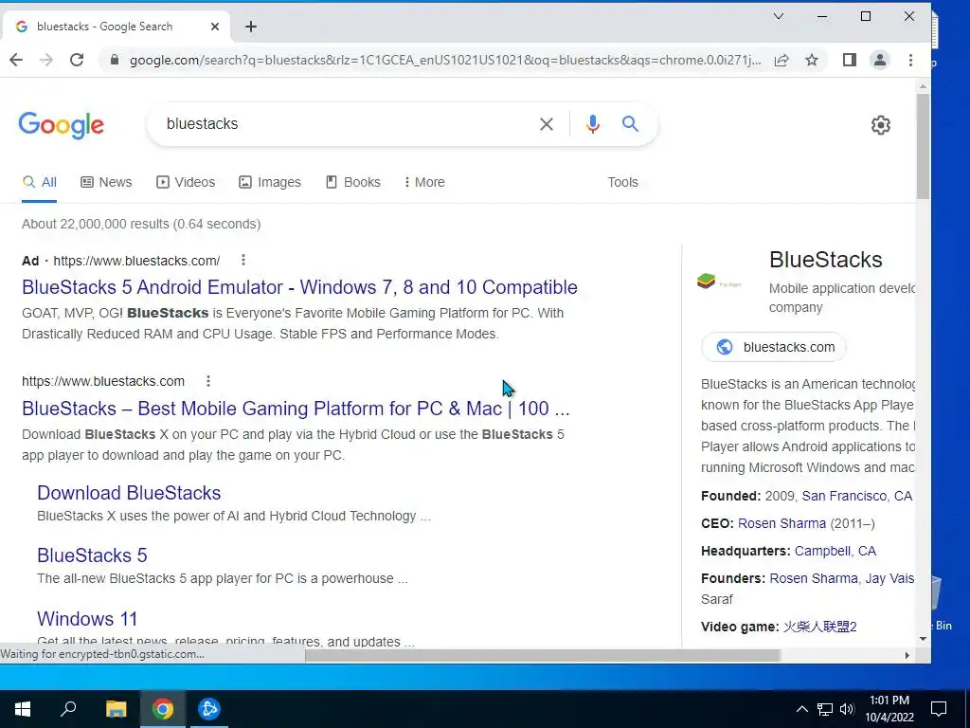This screenshot has height=728, width=970.
Task: Open options for the bluestacks.com result
Action: 208,381
